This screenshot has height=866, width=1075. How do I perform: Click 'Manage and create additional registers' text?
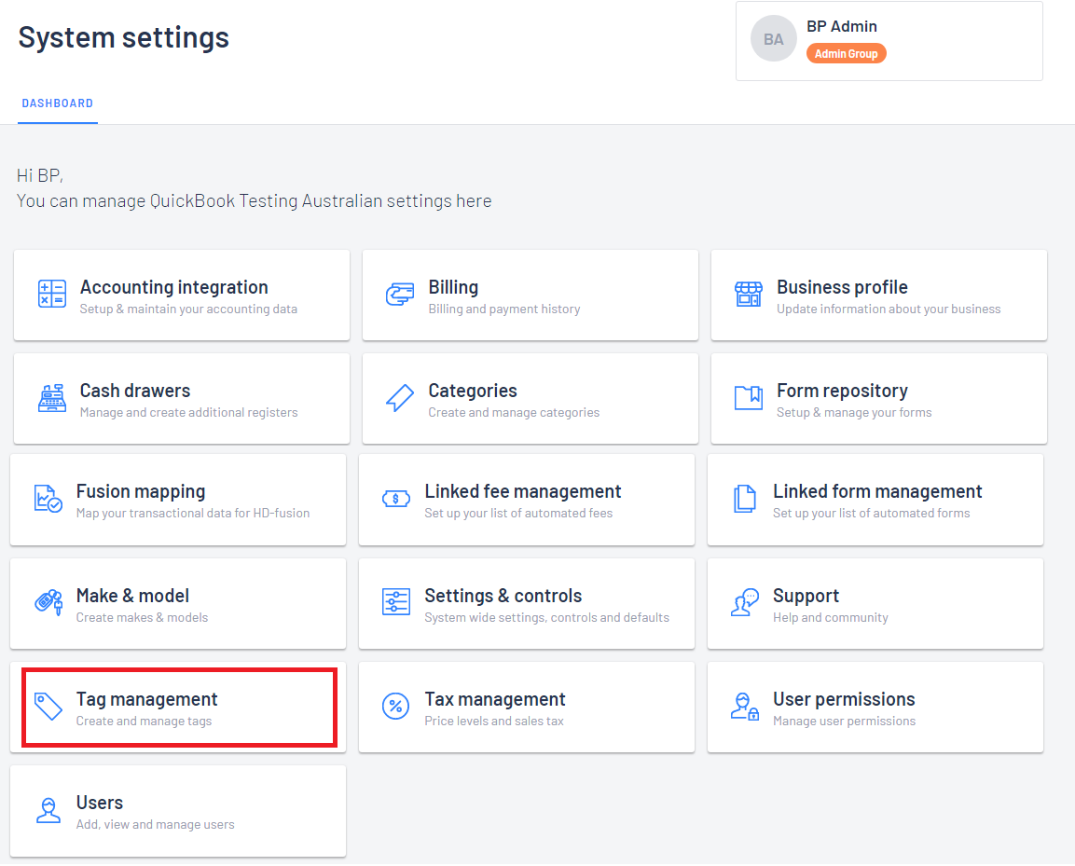(188, 413)
